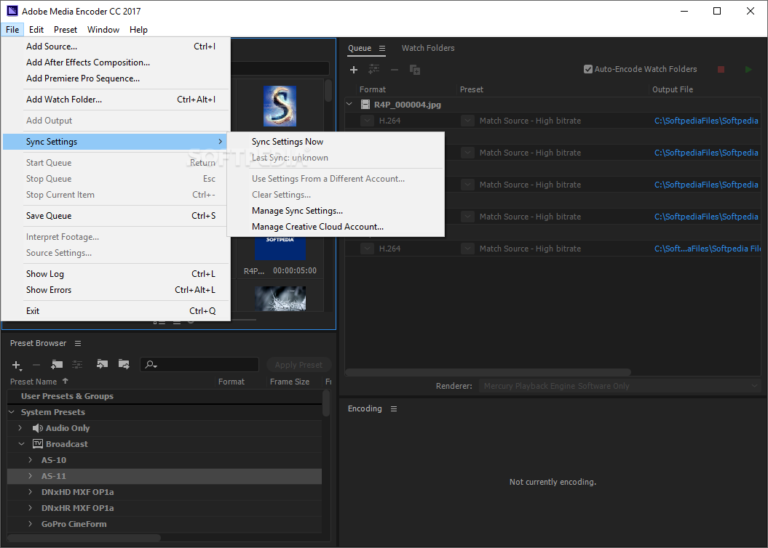Click the green Start Queue play icon

tap(748, 70)
